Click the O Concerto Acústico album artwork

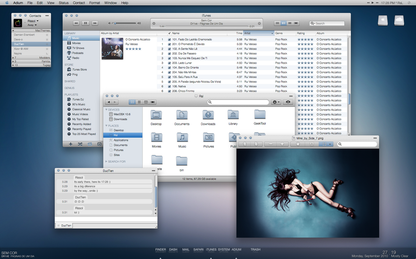tap(112, 48)
